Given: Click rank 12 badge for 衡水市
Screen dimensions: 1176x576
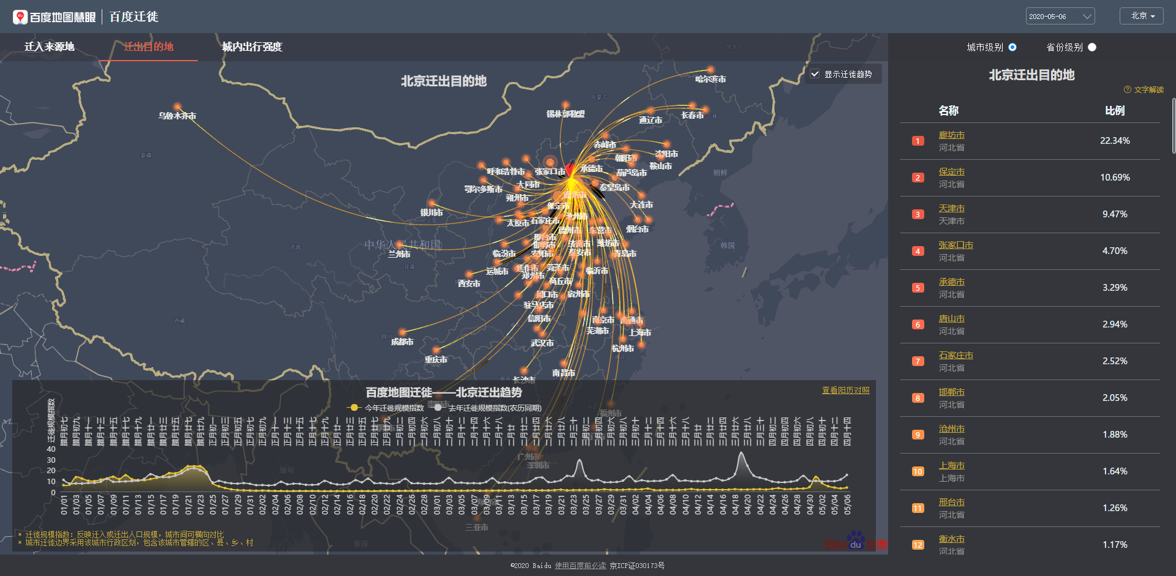Looking at the screenshot, I should click(x=918, y=545).
